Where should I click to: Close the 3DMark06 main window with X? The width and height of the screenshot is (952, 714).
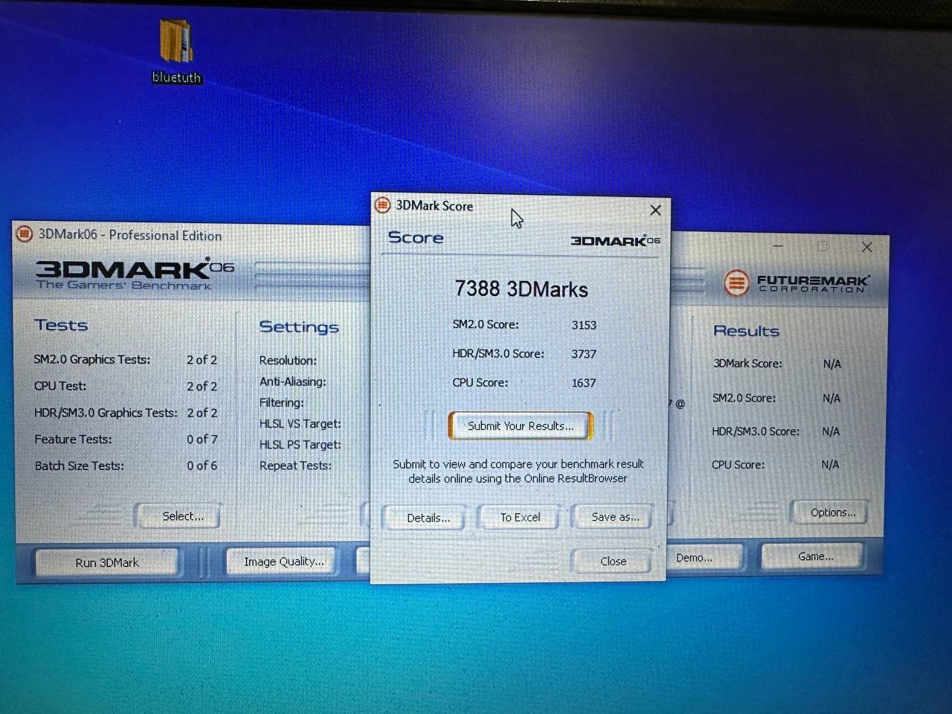pos(867,247)
